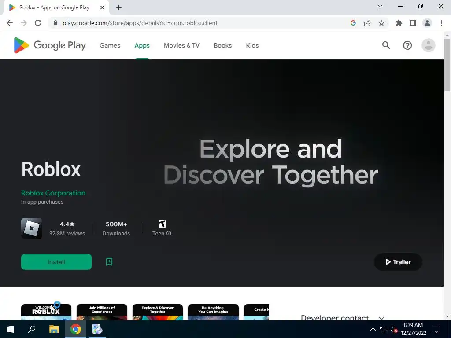Screen dimensions: 451x338
Task: Go back to previous page
Action: pos(10,23)
